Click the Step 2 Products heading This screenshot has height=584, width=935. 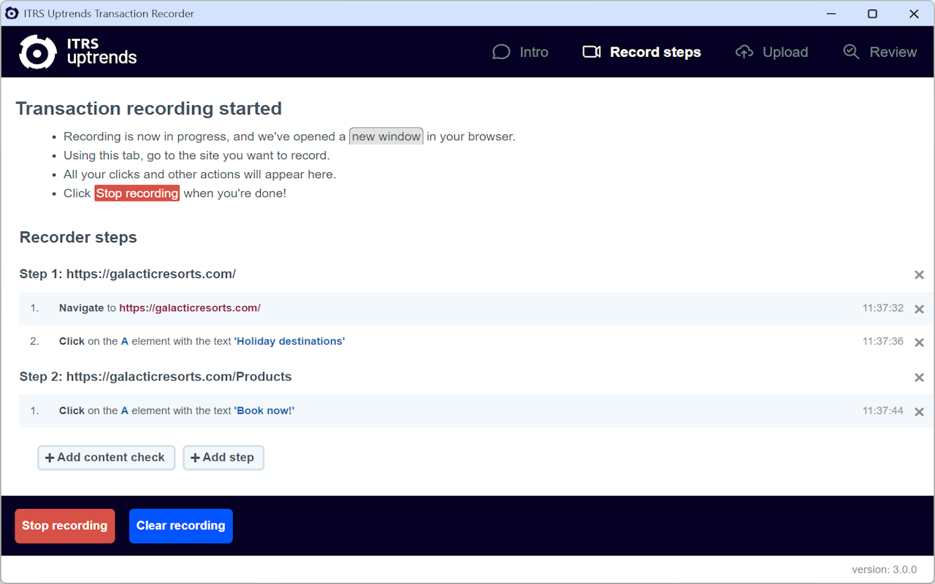coord(156,377)
